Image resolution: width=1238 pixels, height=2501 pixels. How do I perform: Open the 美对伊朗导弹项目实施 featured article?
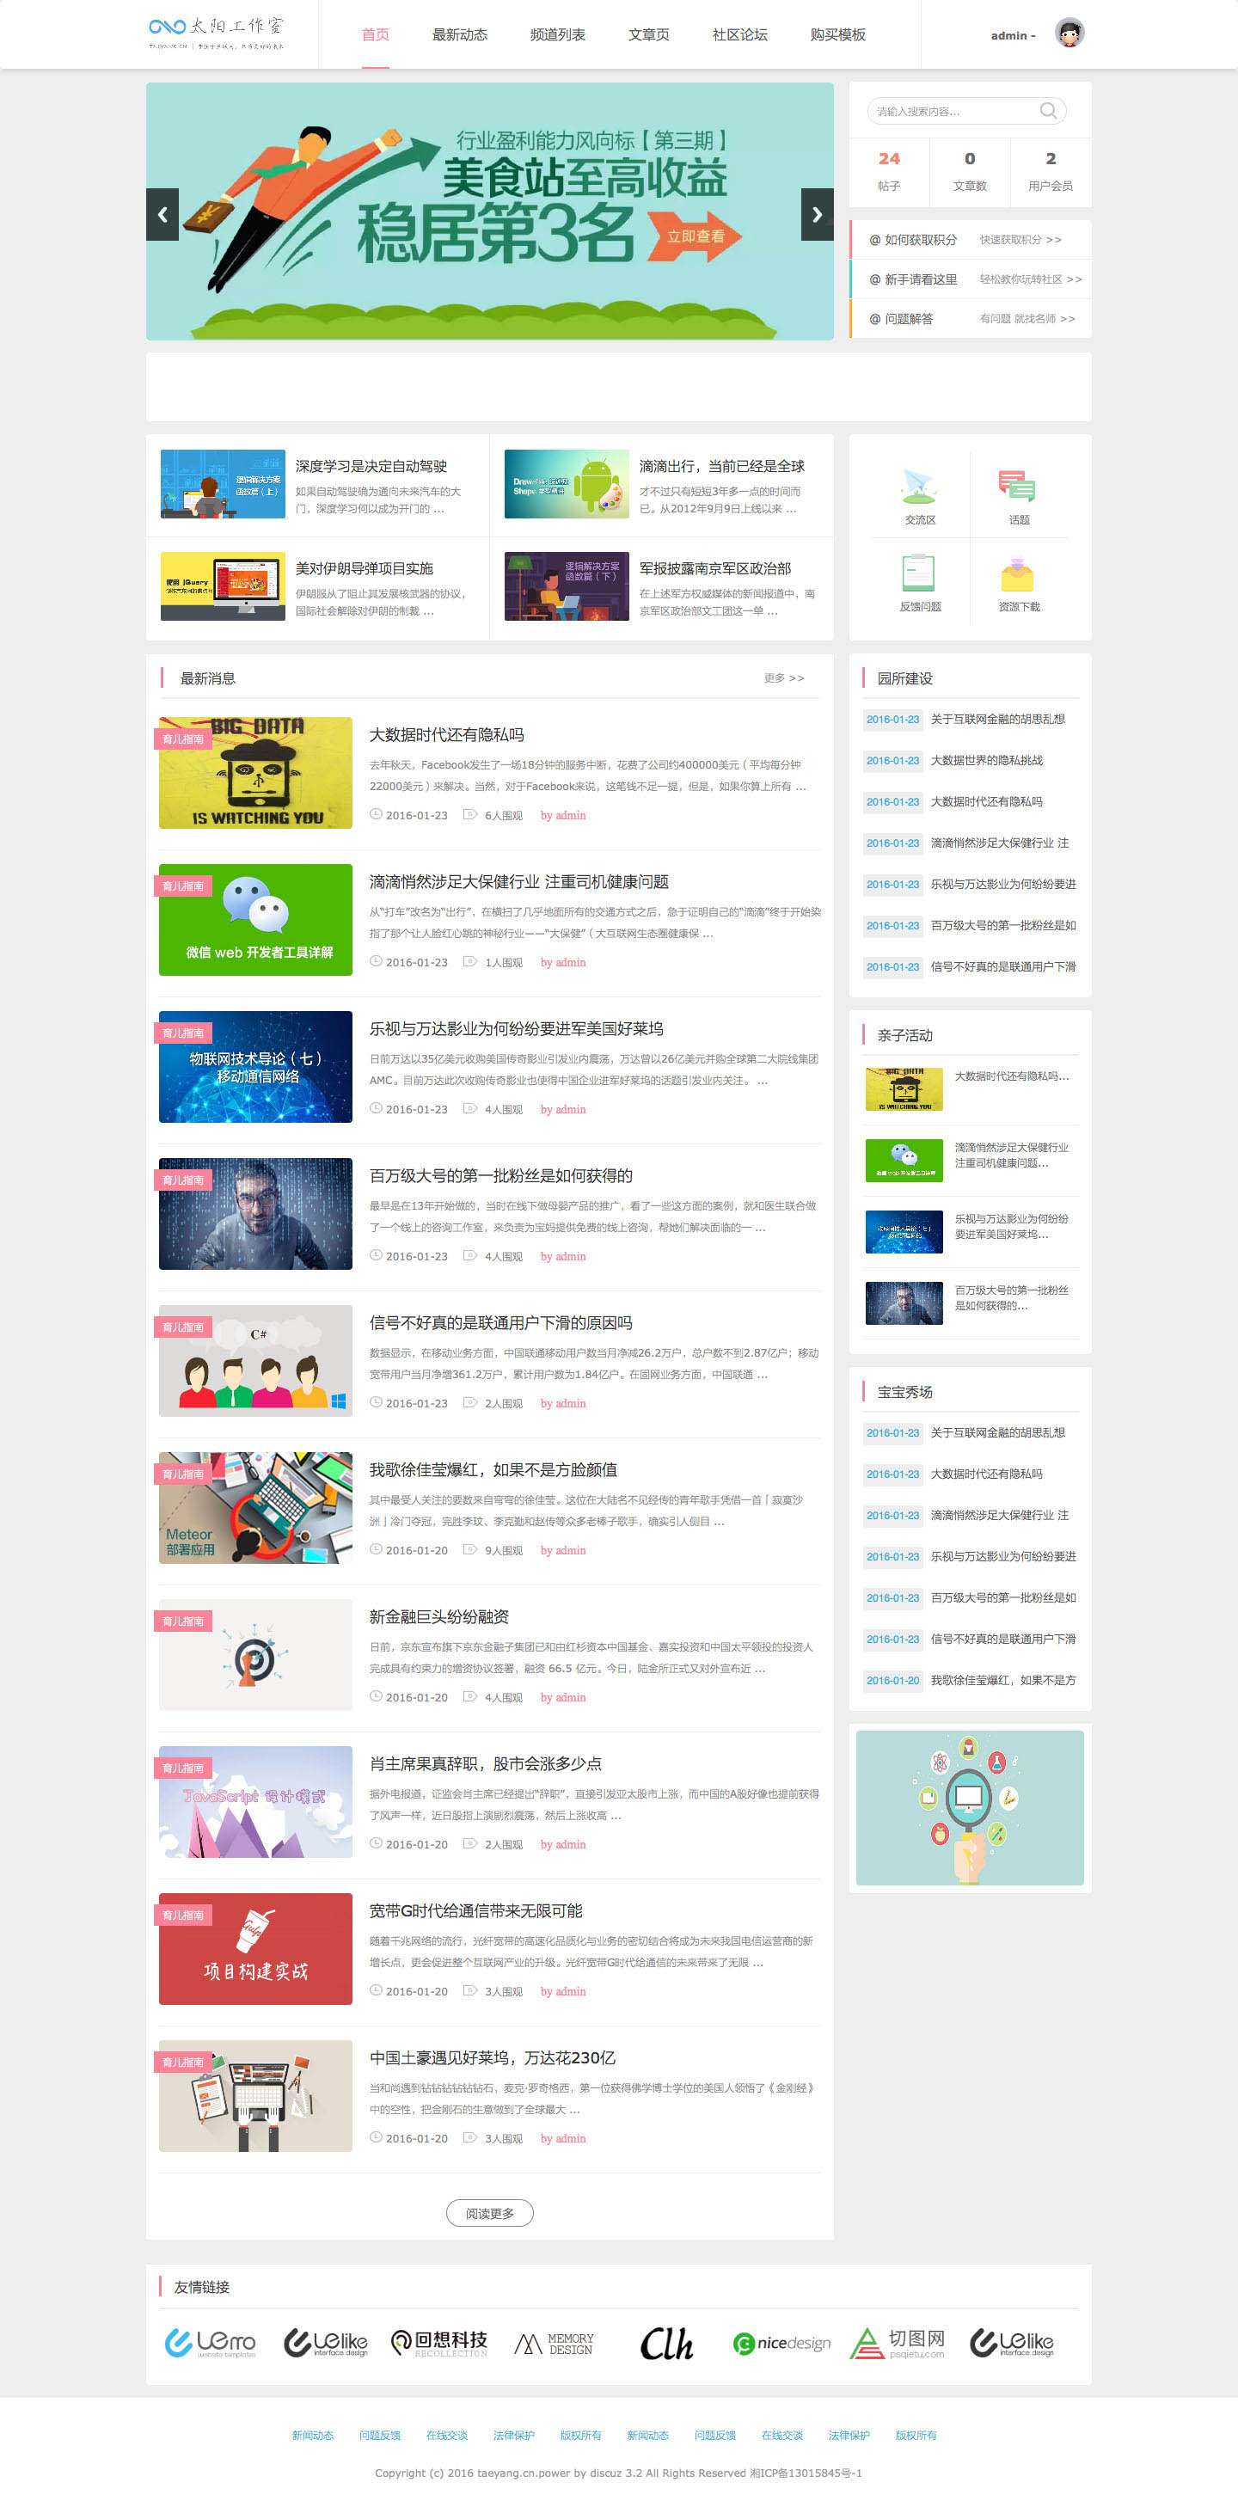click(x=365, y=568)
